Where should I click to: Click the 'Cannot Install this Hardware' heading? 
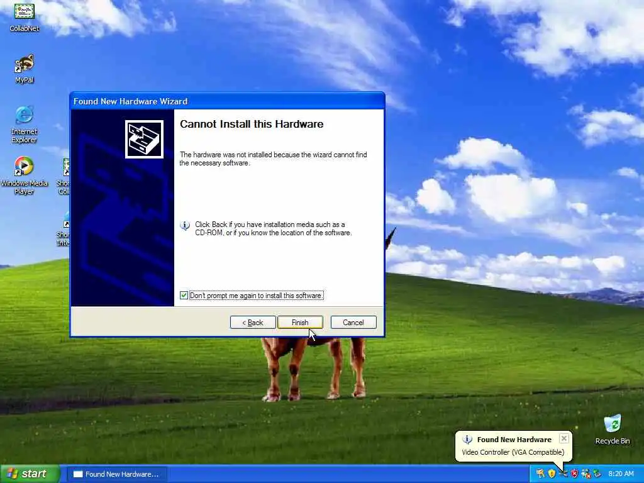(252, 124)
